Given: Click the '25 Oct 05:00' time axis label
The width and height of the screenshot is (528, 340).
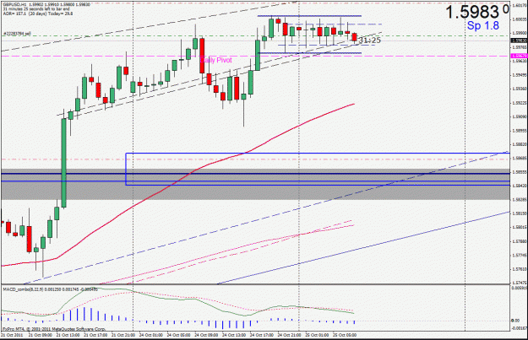Looking at the screenshot, I should [x=345, y=335].
